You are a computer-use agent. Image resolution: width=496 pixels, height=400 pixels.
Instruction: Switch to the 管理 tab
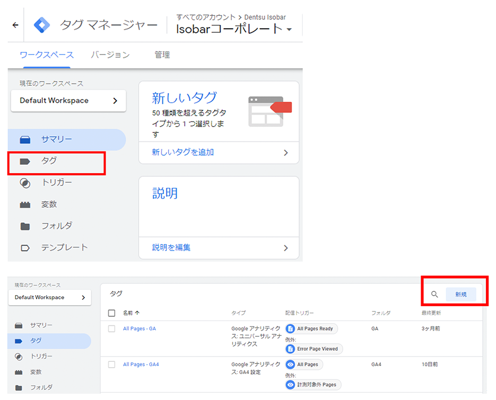[x=162, y=55]
